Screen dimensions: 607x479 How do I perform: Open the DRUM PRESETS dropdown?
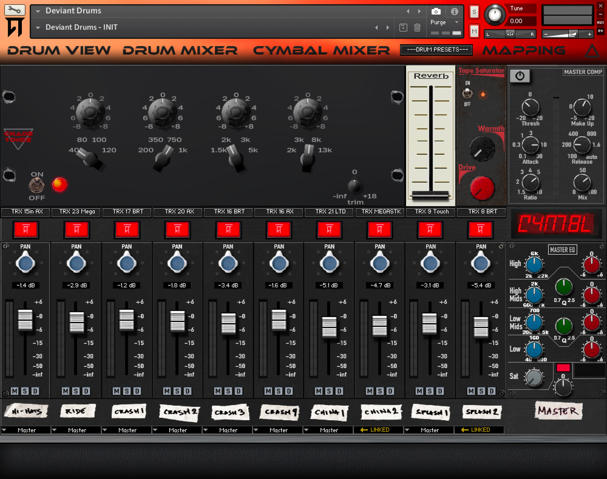436,50
